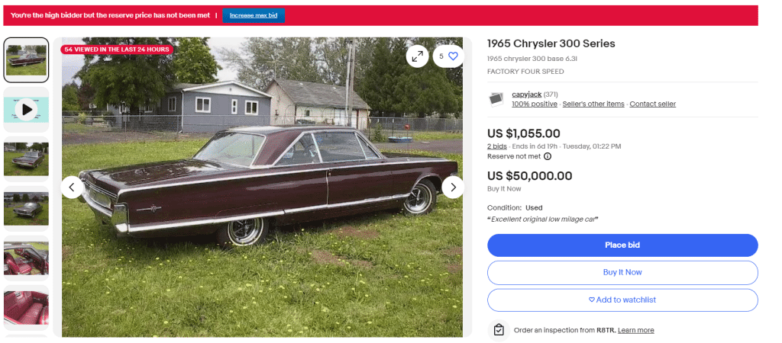Expand the car photo to fullscreen
This screenshot has width=782, height=343.
pyautogui.click(x=418, y=56)
